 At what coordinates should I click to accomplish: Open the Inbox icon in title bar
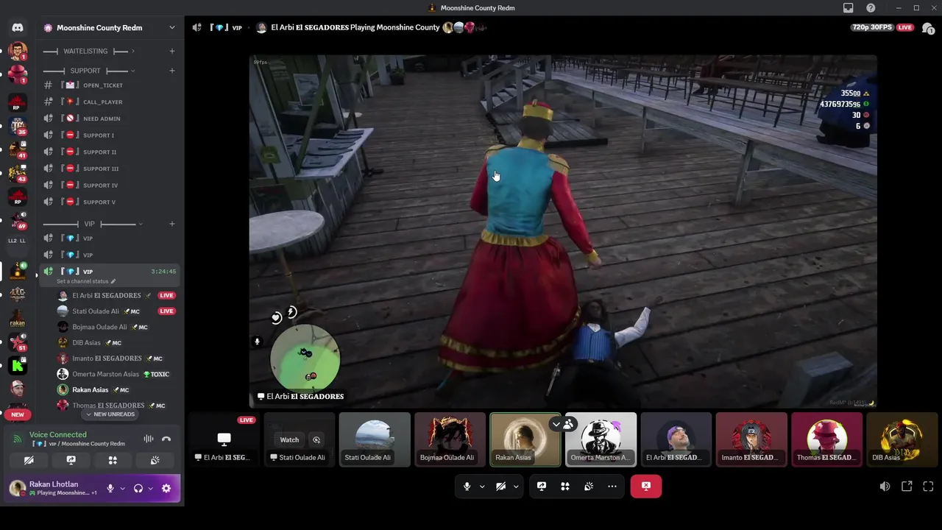click(x=849, y=8)
